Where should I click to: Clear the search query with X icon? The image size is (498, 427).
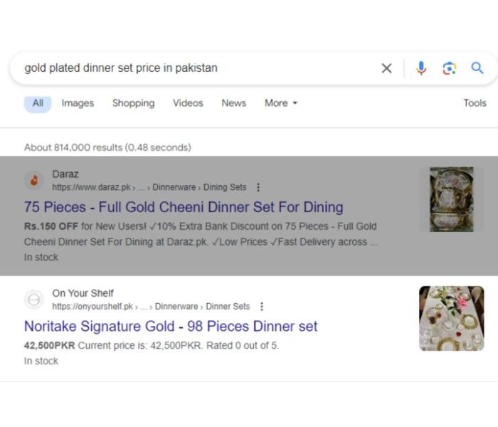tap(386, 68)
